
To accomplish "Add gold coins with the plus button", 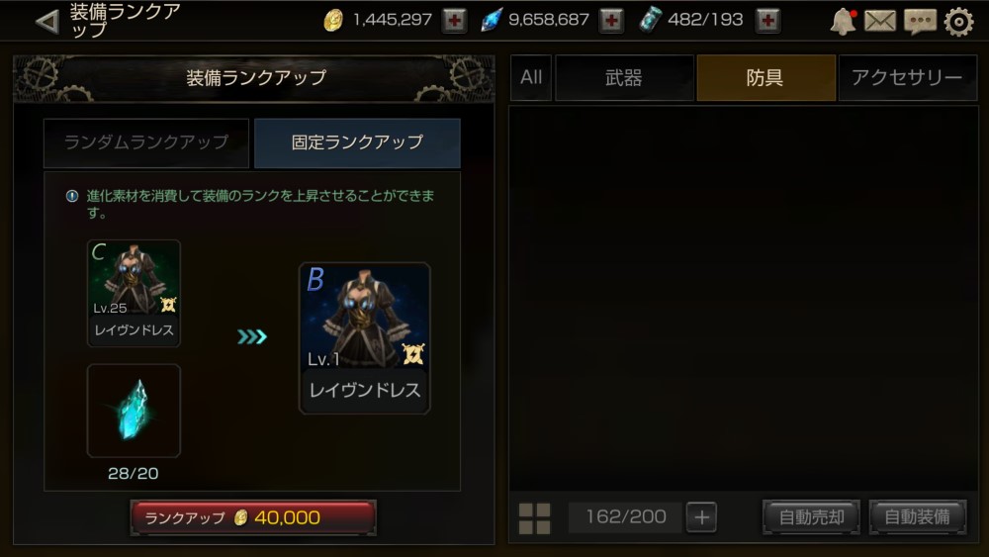I will pos(454,20).
